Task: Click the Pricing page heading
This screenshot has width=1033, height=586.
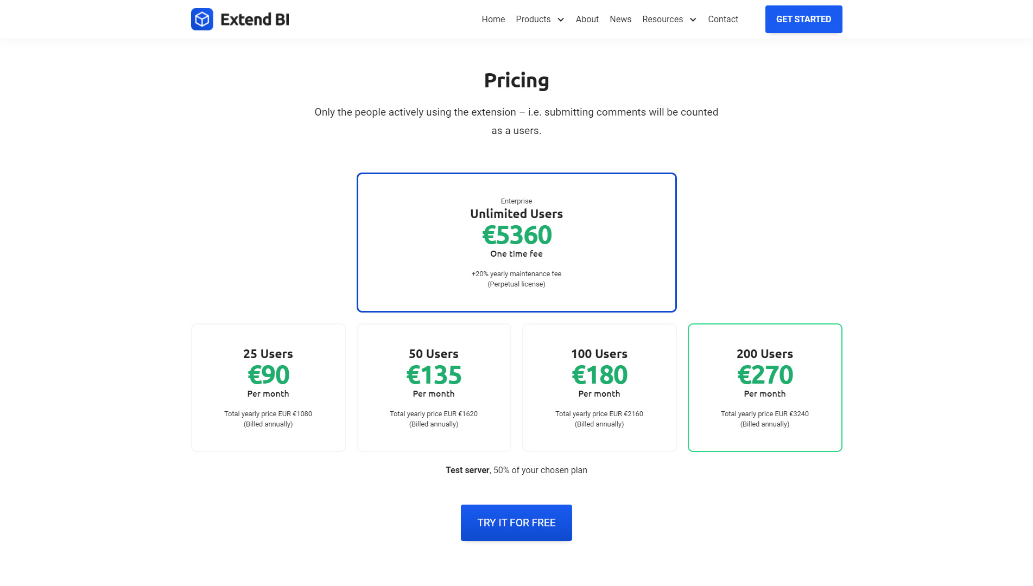Action: point(516,80)
